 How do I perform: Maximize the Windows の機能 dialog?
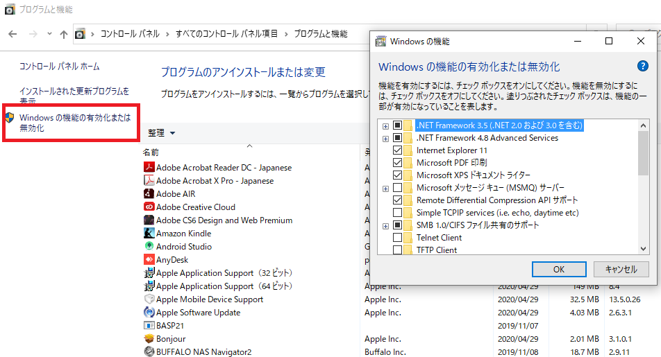point(609,41)
